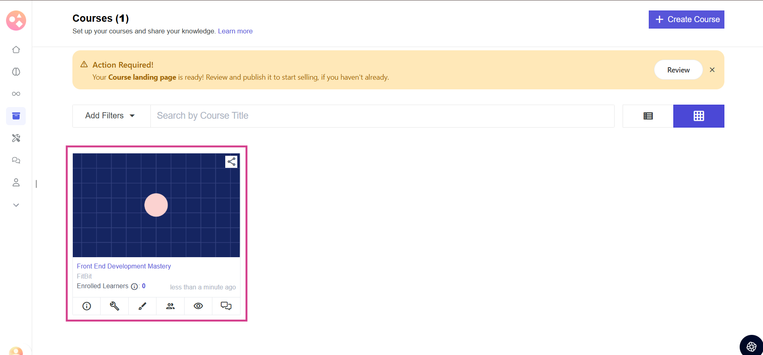Open the infinity icon in sidebar
Viewport: 763px width, 355px height.
16,94
